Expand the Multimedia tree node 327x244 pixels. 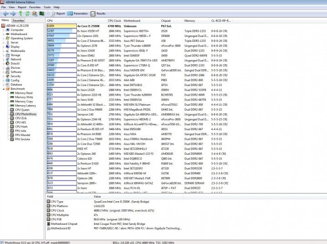3,51
